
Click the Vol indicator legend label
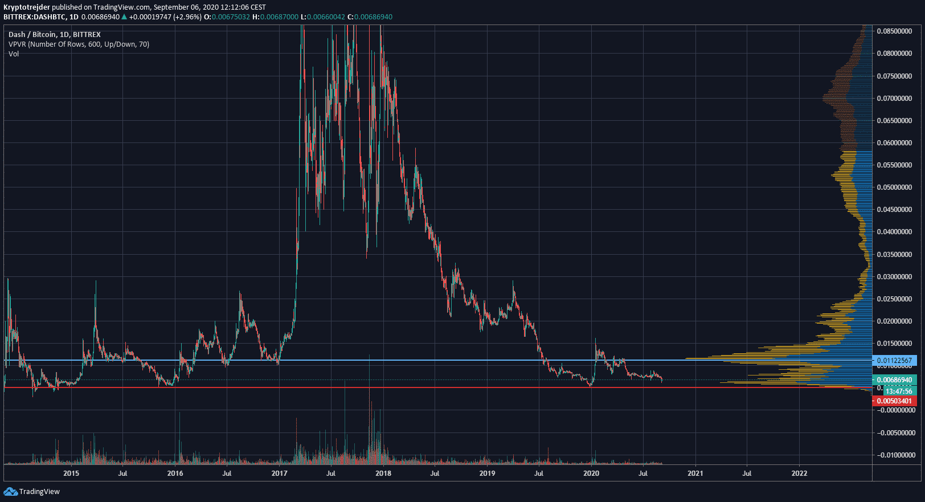click(14, 54)
